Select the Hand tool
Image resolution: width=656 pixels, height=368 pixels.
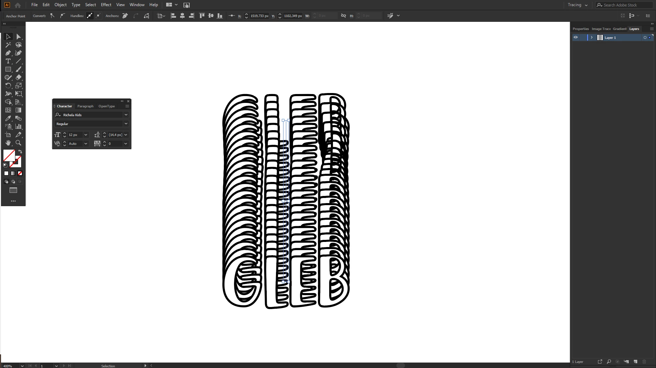8,143
